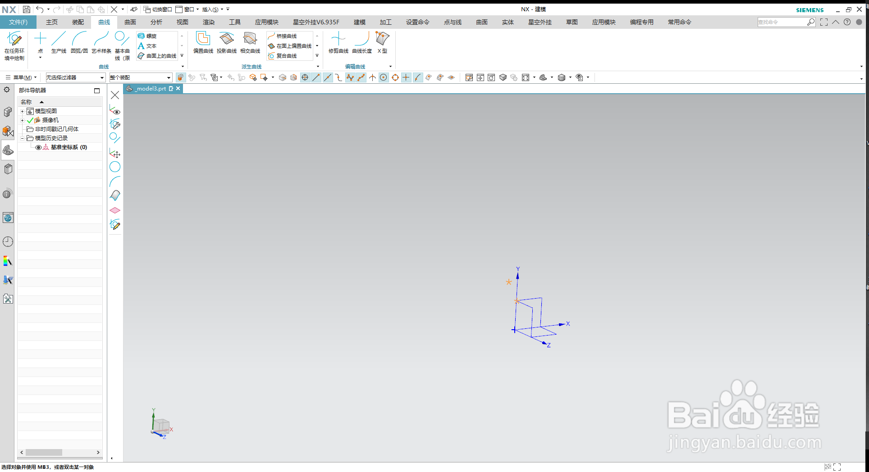Select Curve on Surface (曲面上的曲线)

click(x=157, y=56)
